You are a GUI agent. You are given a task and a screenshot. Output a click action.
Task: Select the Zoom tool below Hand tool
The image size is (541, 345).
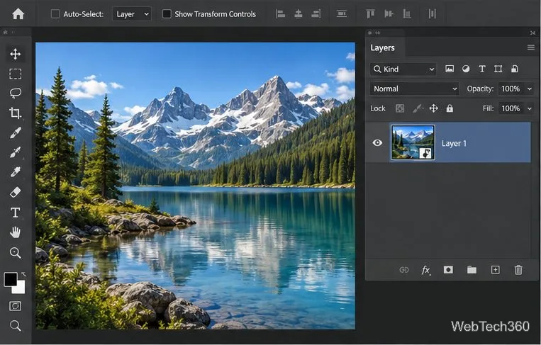point(15,253)
